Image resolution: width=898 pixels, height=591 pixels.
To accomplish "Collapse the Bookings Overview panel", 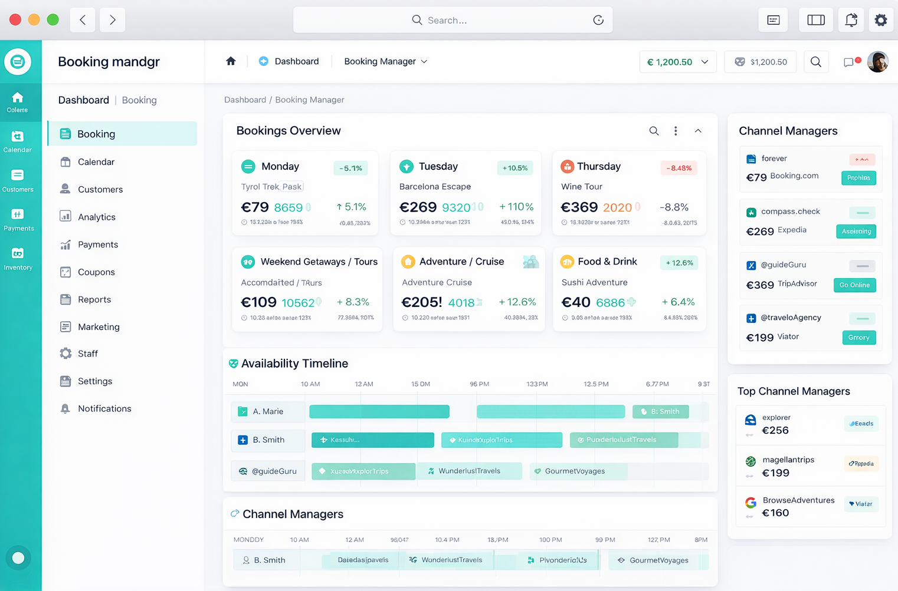I will point(698,131).
